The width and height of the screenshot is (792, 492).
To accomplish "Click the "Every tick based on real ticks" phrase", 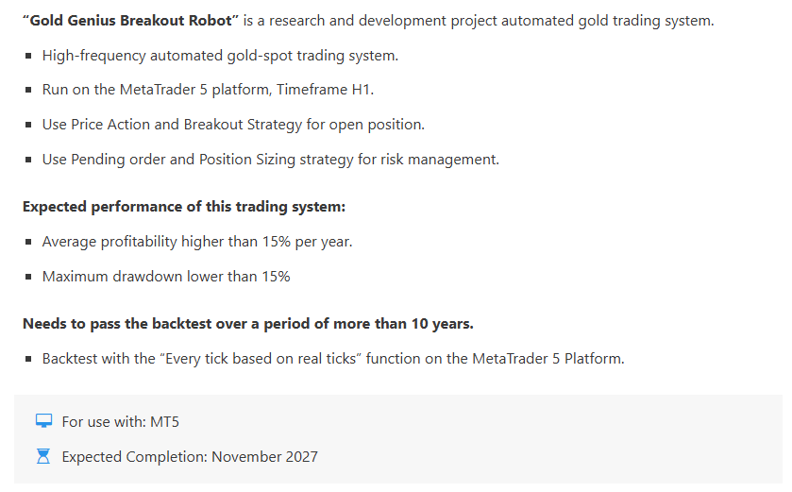I will click(255, 359).
